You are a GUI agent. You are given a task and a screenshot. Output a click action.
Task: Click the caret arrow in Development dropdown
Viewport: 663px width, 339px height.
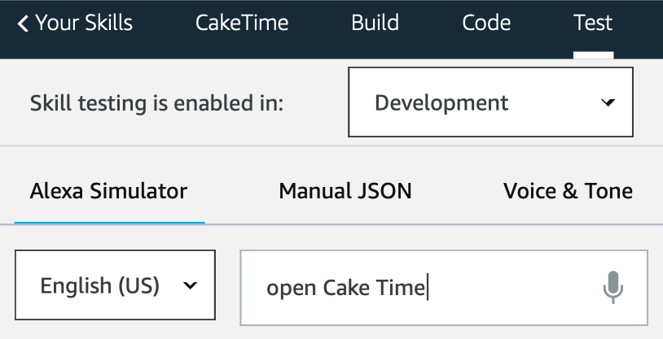pos(607,103)
